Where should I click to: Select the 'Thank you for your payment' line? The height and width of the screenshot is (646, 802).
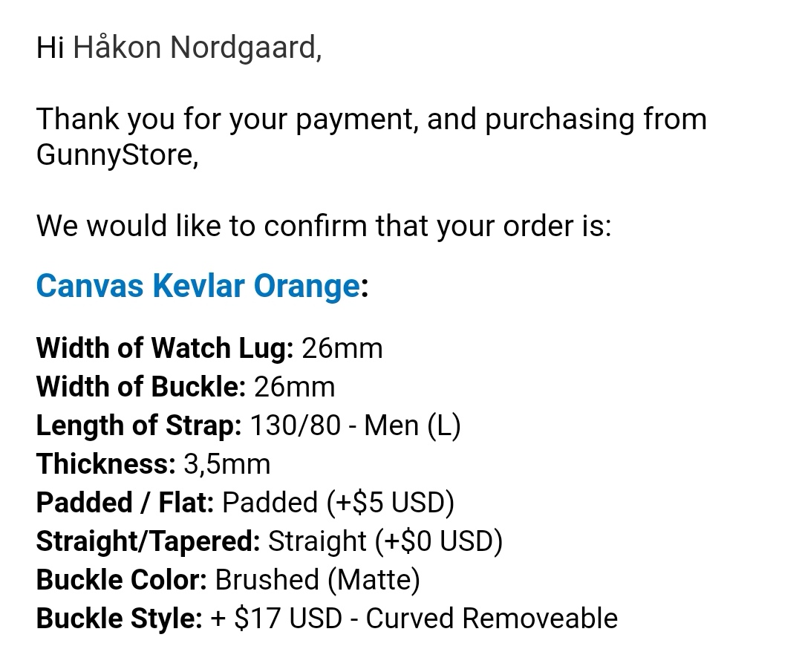(x=371, y=120)
